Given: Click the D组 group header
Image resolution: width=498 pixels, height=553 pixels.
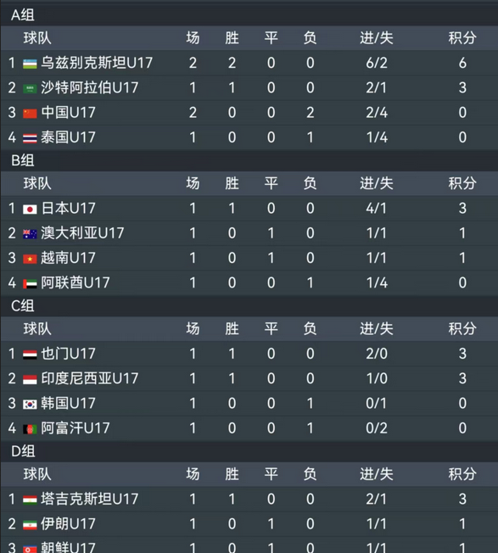Looking at the screenshot, I should 23,451.
